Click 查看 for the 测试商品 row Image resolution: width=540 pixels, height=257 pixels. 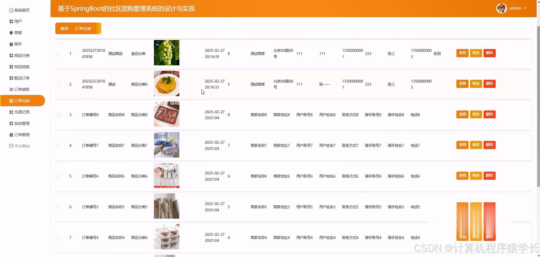click(462, 53)
